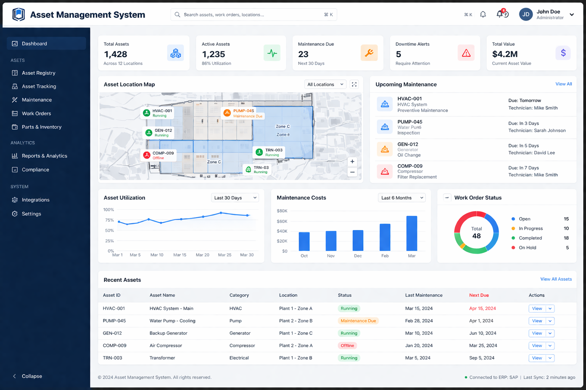Open the Asset Registry section
586x390 pixels.
point(38,73)
